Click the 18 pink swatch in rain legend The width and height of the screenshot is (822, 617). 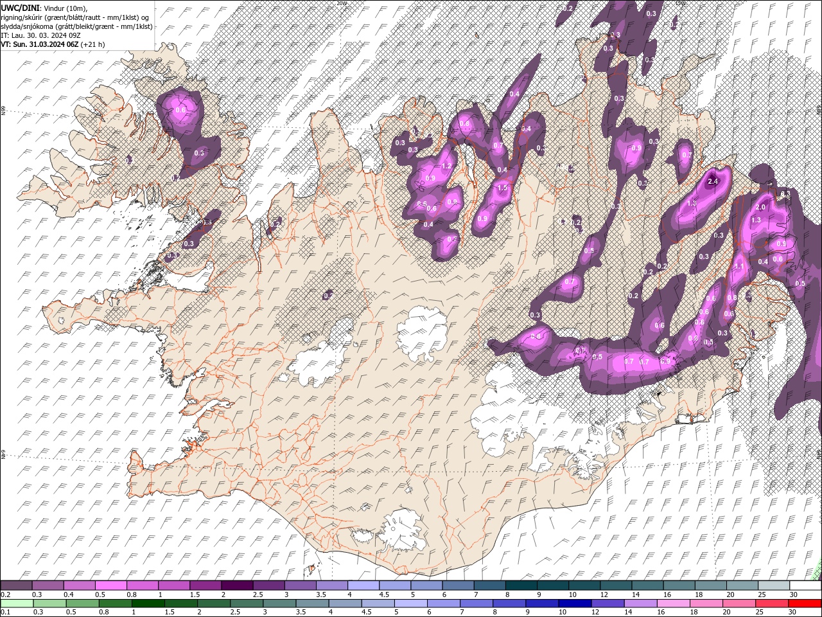tap(705, 604)
